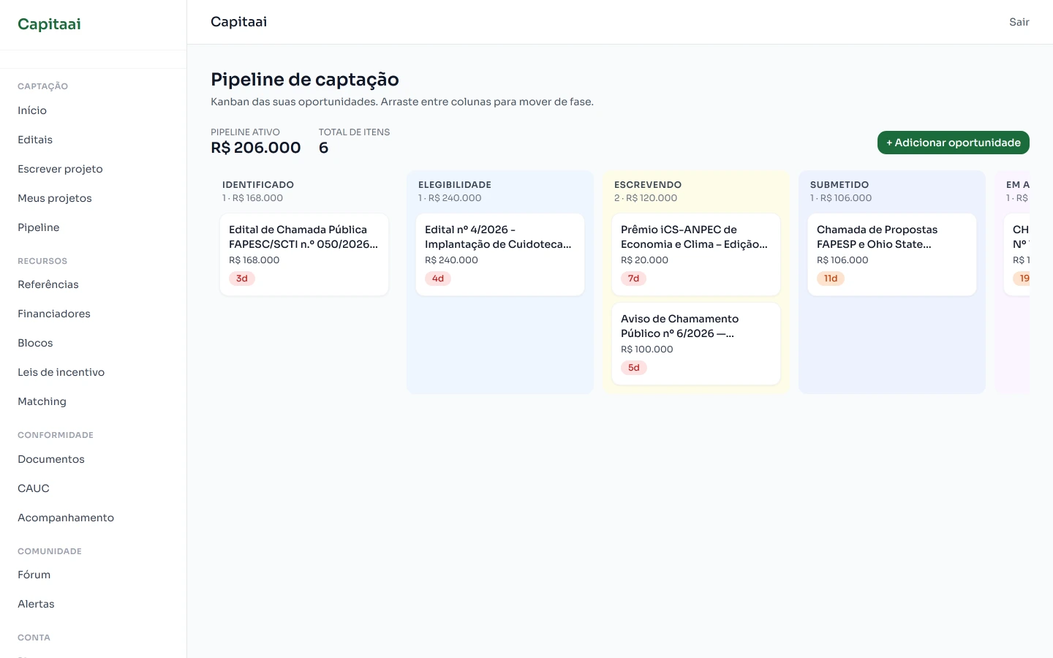Screen dimensions: 1053x658
Task: Click the R$ 20.000 amount on the Prêmio card
Action: tap(644, 260)
